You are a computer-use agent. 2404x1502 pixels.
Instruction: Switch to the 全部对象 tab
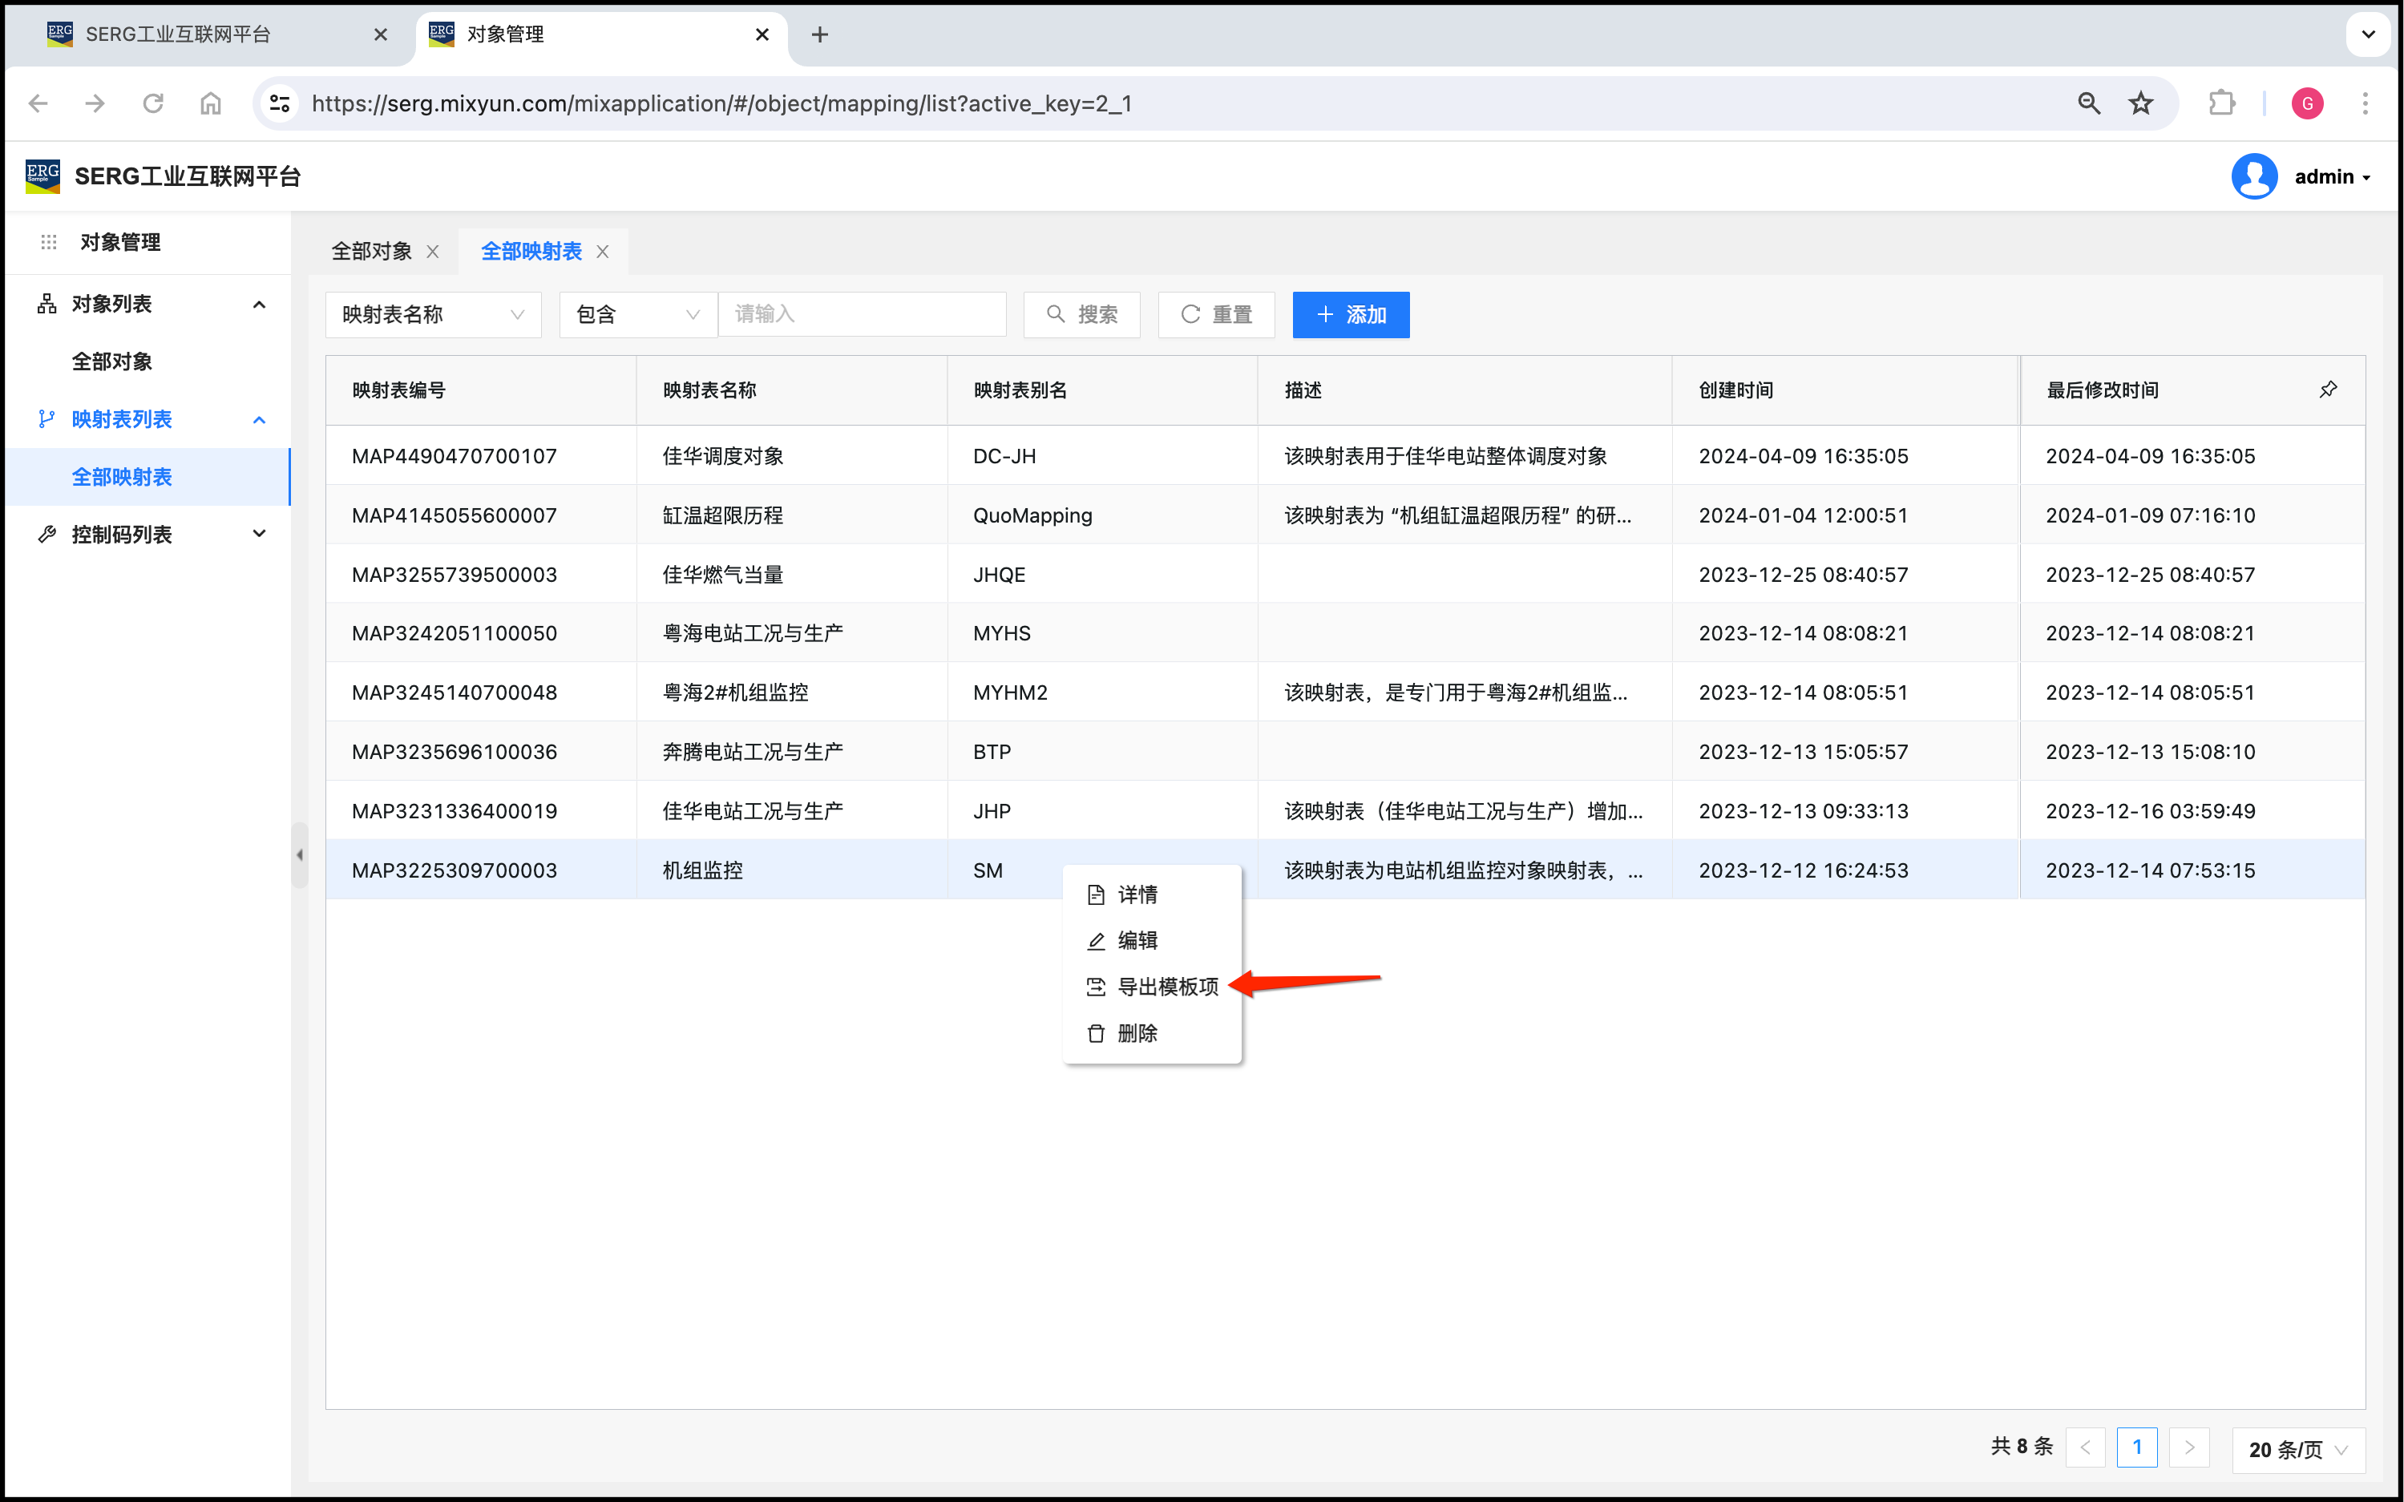click(370, 252)
